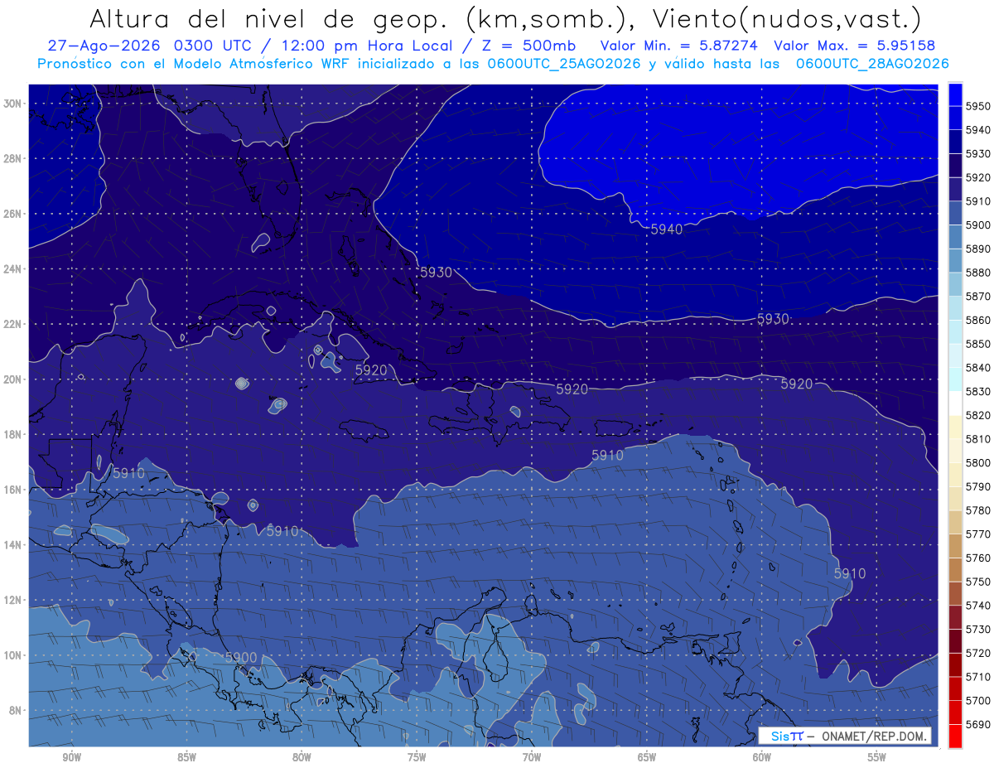
Task: Click the 5880 colorbar tick label
Action: (x=978, y=273)
